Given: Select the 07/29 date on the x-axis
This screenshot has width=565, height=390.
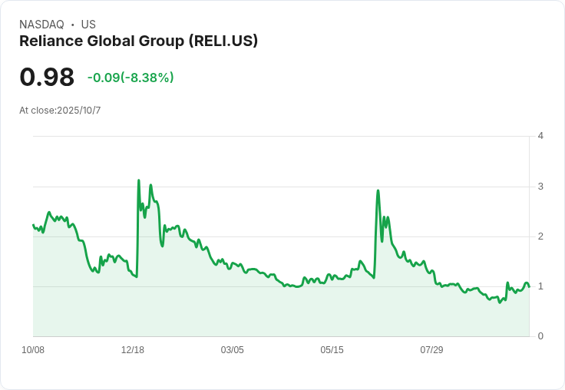Looking at the screenshot, I should [x=431, y=350].
